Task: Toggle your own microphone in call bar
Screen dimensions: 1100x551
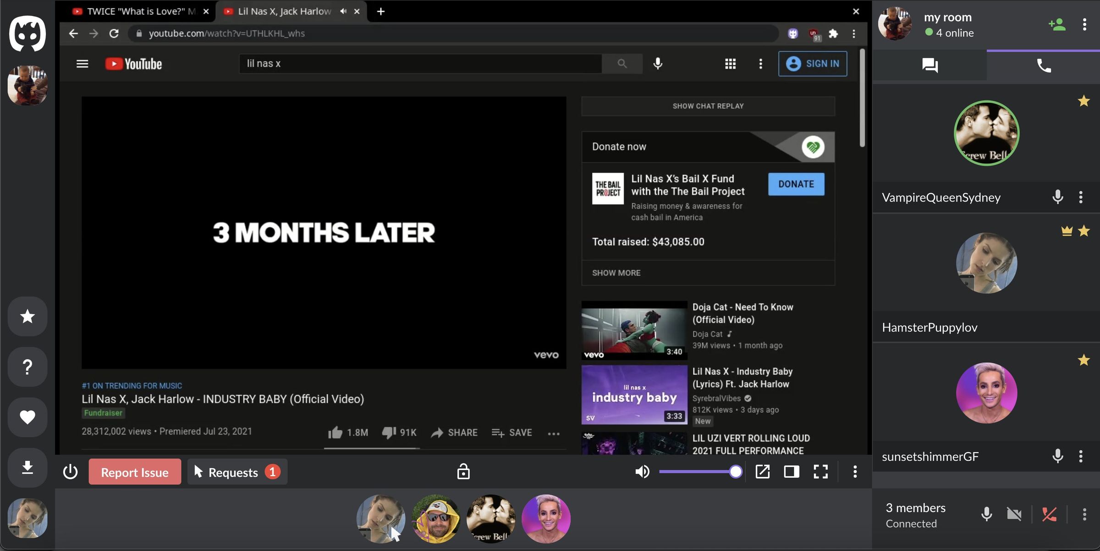Action: [987, 514]
